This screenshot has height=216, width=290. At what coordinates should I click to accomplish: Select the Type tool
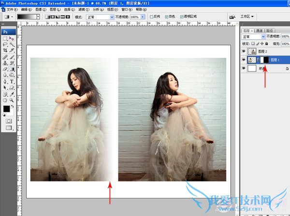(12, 81)
